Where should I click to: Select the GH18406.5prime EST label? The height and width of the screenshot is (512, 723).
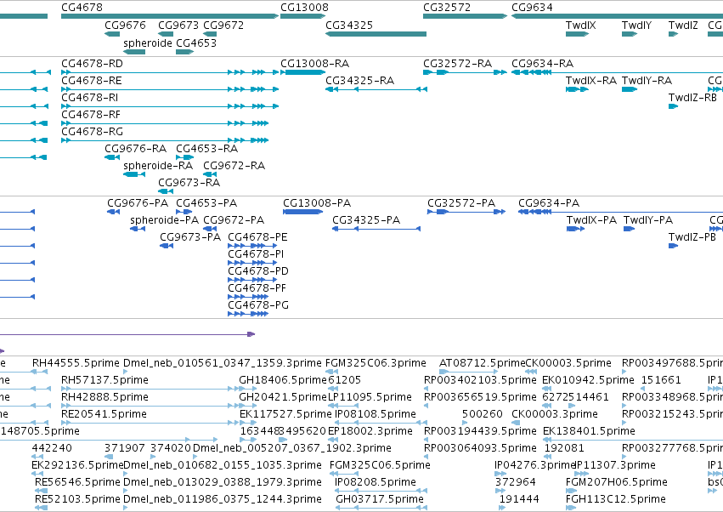283,380
